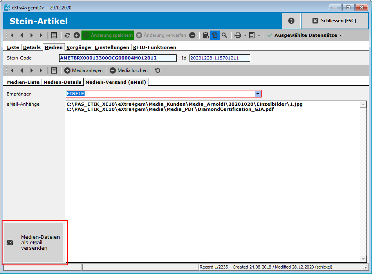
Task: Jump to first record in main toolbar
Action: [12, 35]
